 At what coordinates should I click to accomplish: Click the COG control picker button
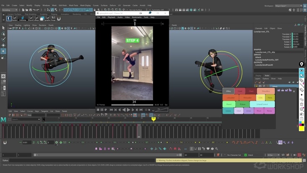pyautogui.click(x=260, y=97)
